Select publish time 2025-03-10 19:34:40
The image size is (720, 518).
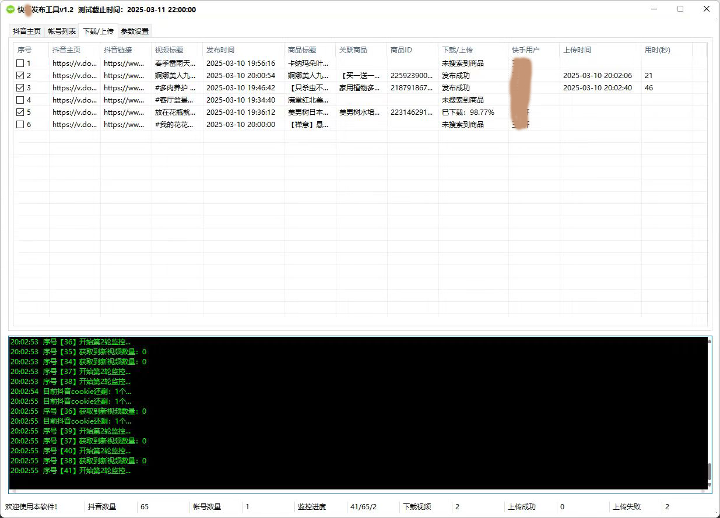[241, 100]
